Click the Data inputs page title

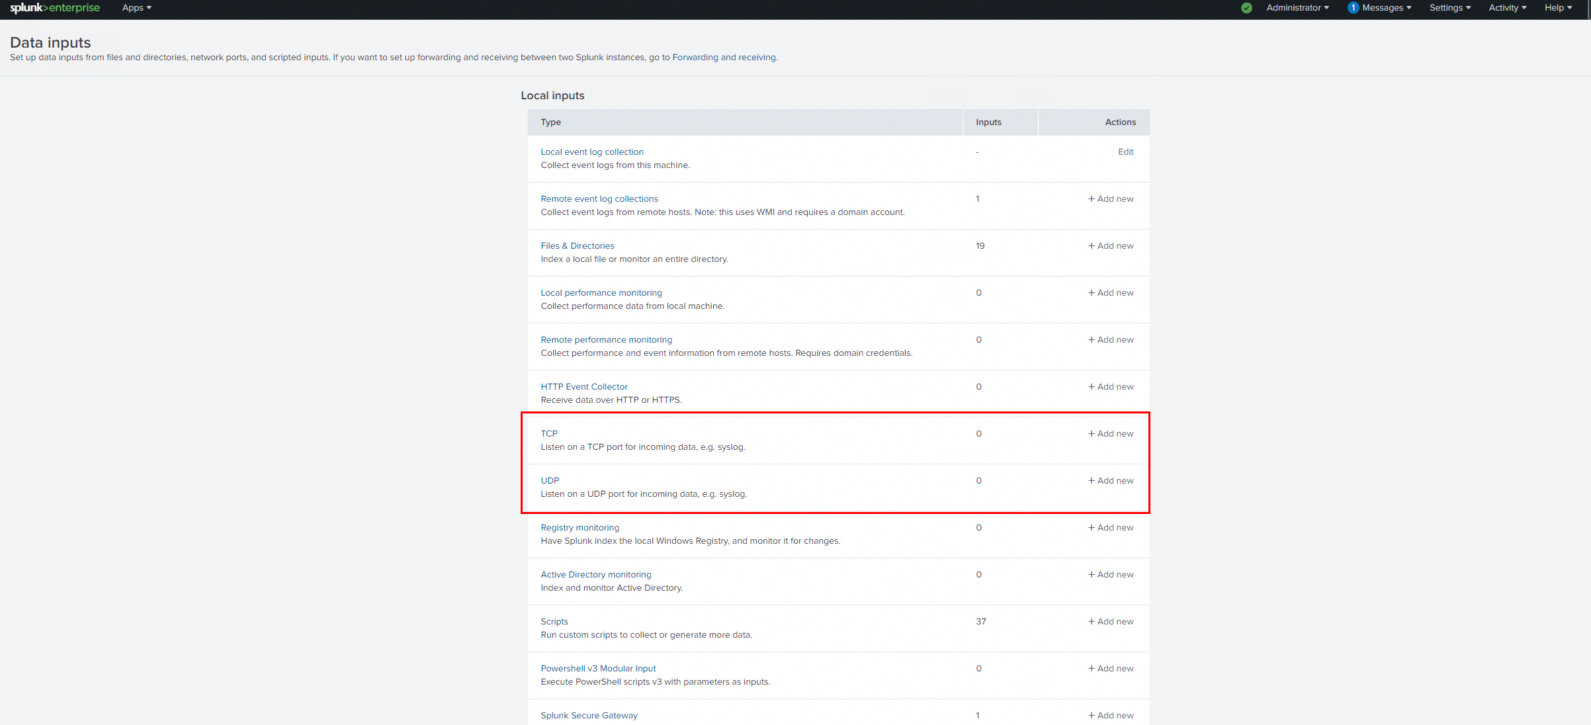(x=50, y=42)
